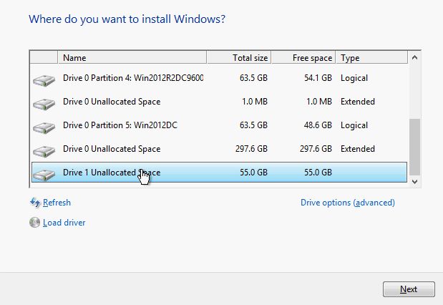This screenshot has width=443, height=305.
Task: Select Drive 0 Partition 4: Win2012R2DC9600 row
Action: [133, 78]
